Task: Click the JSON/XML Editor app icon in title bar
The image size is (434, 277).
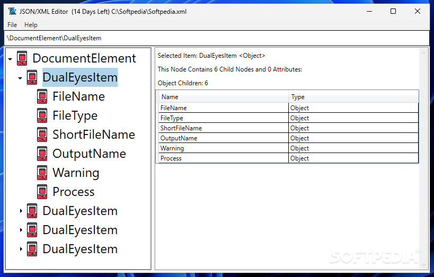Action: [x=12, y=11]
